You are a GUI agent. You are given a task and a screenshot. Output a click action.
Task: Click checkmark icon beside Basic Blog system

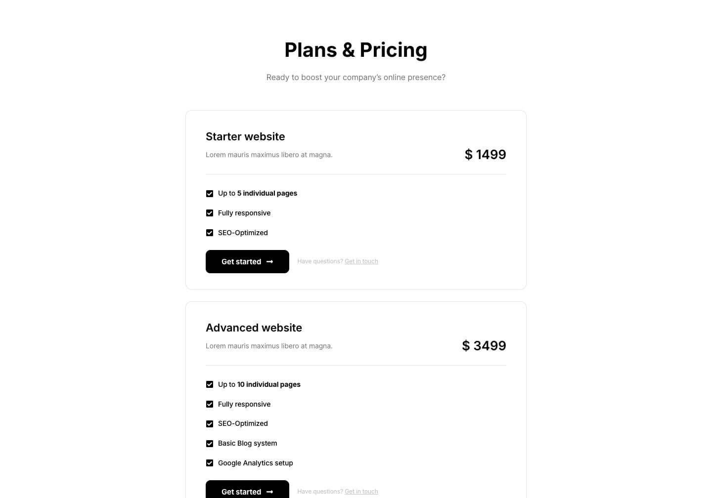click(x=210, y=444)
